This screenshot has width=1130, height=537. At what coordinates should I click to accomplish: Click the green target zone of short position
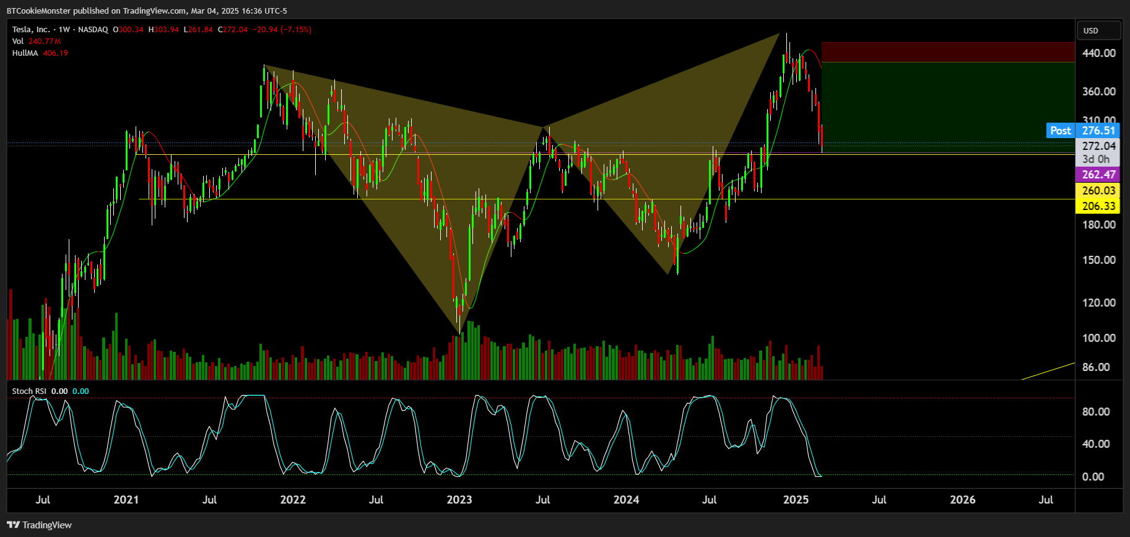click(948, 107)
